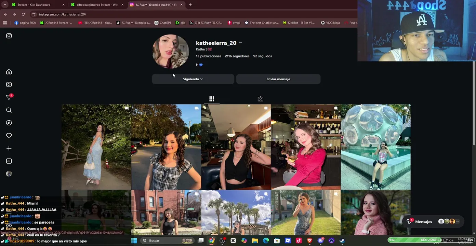Open Instagram search from sidebar
This screenshot has height=246, width=476.
(x=9, y=110)
